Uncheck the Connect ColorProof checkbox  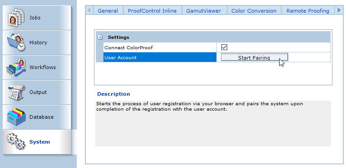pyautogui.click(x=224, y=47)
